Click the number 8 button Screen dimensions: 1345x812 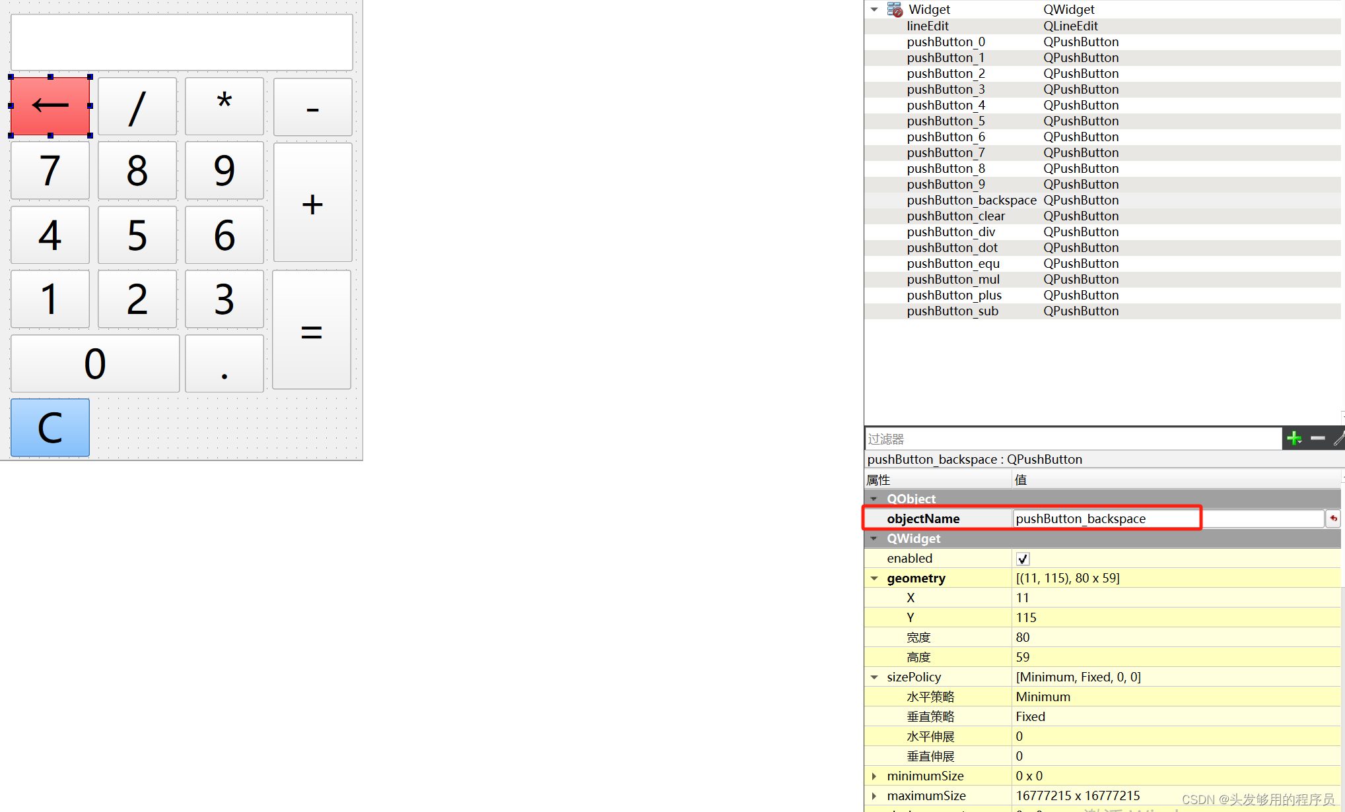(x=137, y=170)
